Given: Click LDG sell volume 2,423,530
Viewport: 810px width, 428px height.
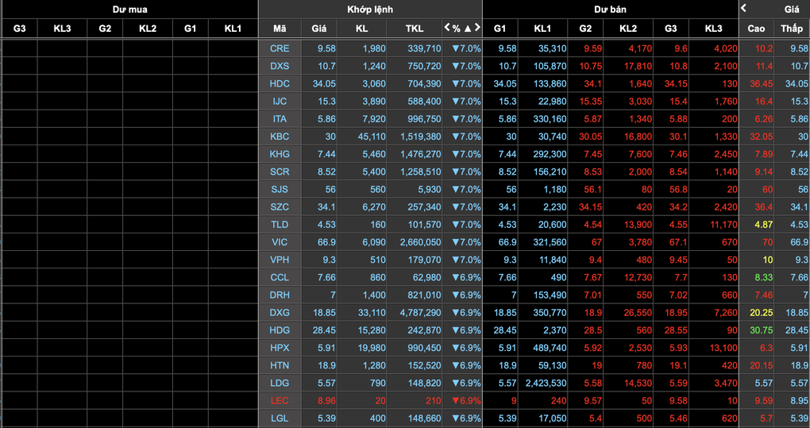Looking at the screenshot, I should [546, 383].
